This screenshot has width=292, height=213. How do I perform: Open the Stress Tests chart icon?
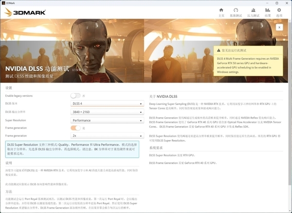pyautogui.click(x=253, y=10)
